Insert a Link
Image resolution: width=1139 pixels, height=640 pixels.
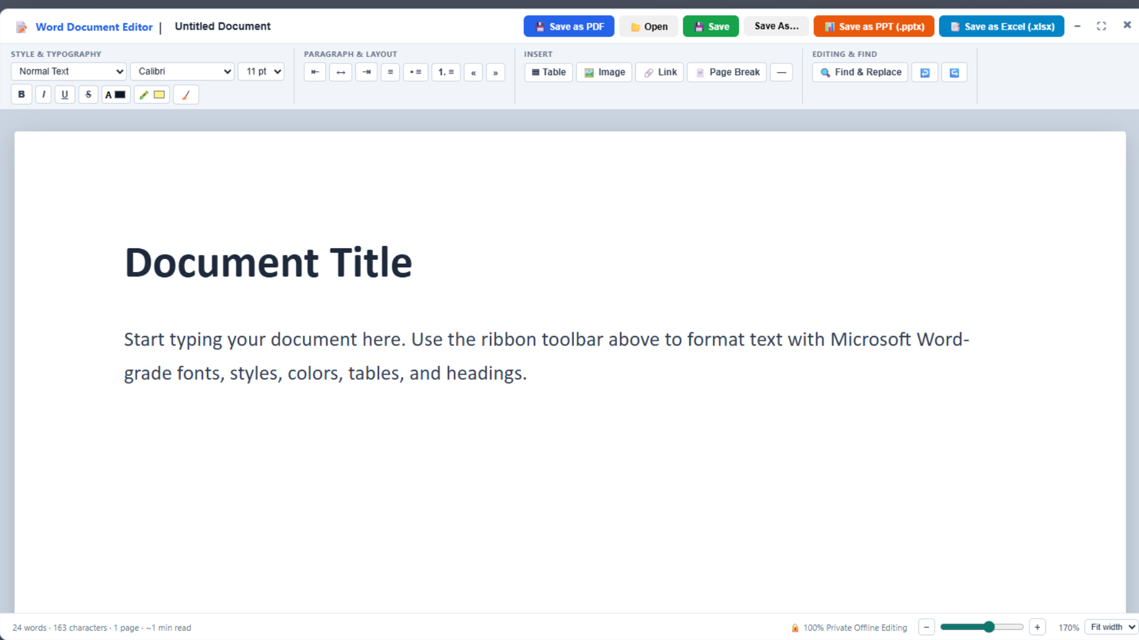(660, 72)
